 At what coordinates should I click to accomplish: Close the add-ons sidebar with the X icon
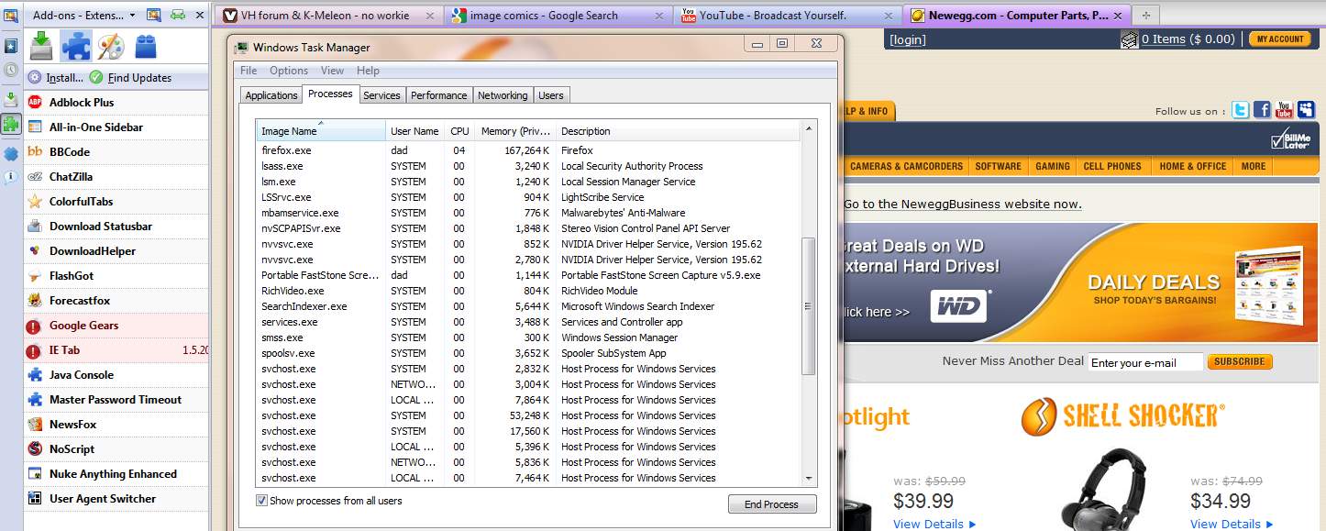pos(201,15)
